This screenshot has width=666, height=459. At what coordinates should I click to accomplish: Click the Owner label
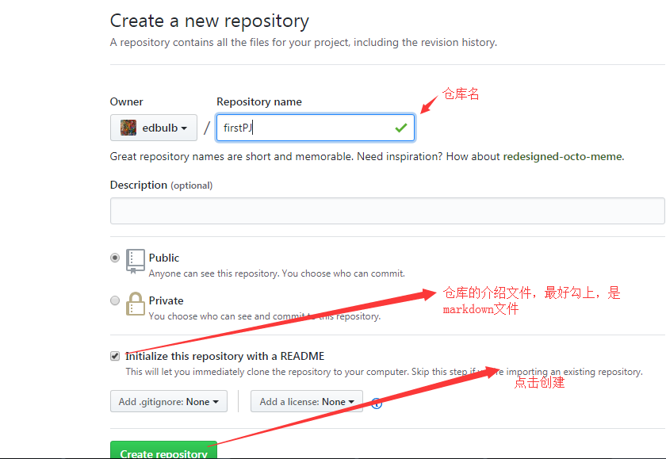pyautogui.click(x=127, y=102)
